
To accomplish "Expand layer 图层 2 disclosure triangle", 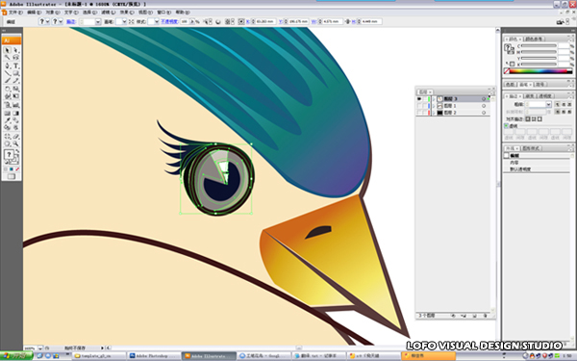I will click(434, 113).
